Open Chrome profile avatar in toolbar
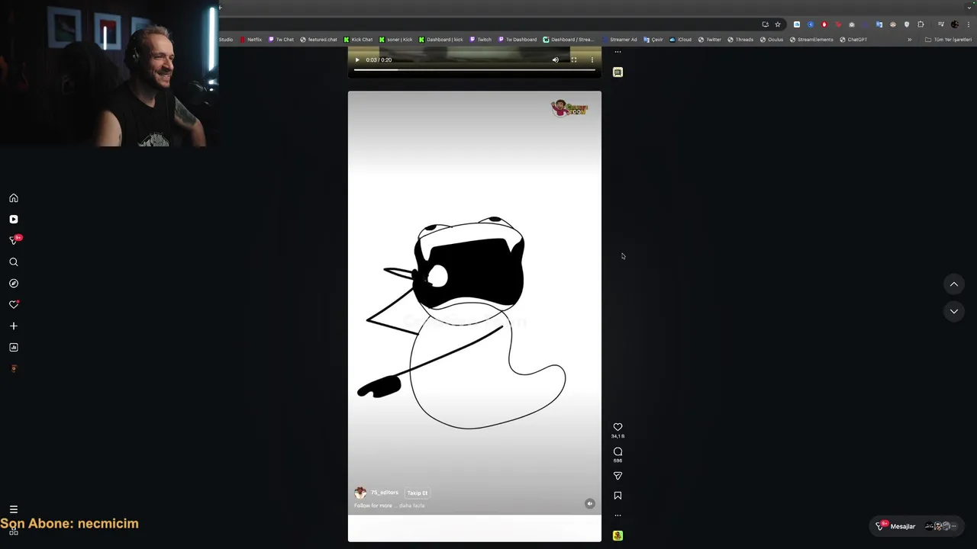 click(x=954, y=24)
